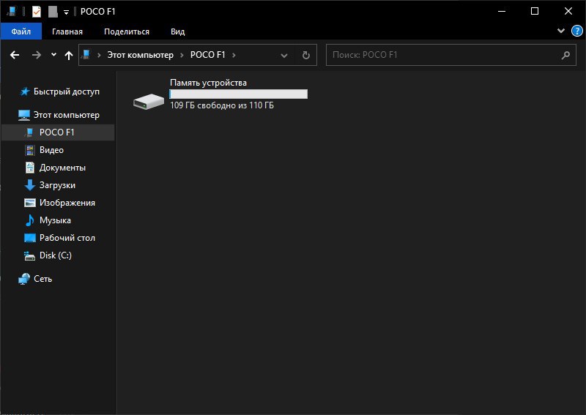
Task: Click the New folder icon in title bar
Action: click(53, 12)
